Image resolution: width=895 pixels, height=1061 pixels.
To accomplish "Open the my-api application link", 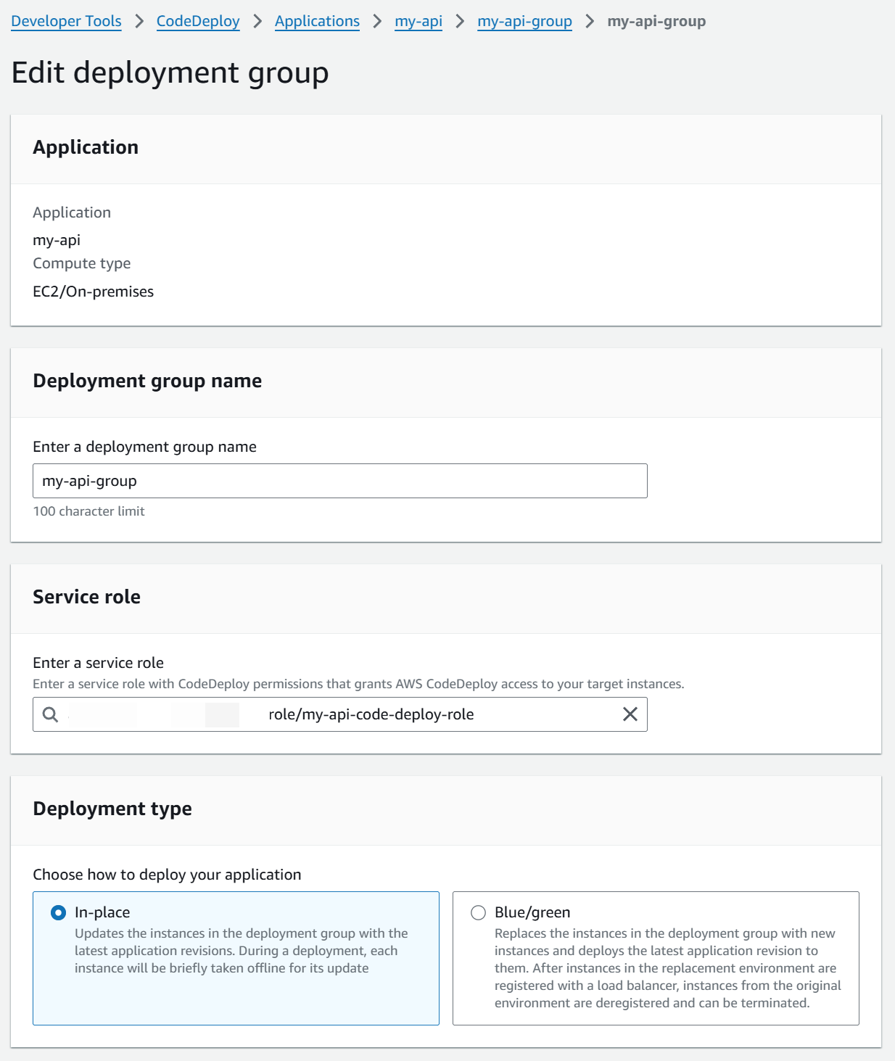I will coord(418,21).
